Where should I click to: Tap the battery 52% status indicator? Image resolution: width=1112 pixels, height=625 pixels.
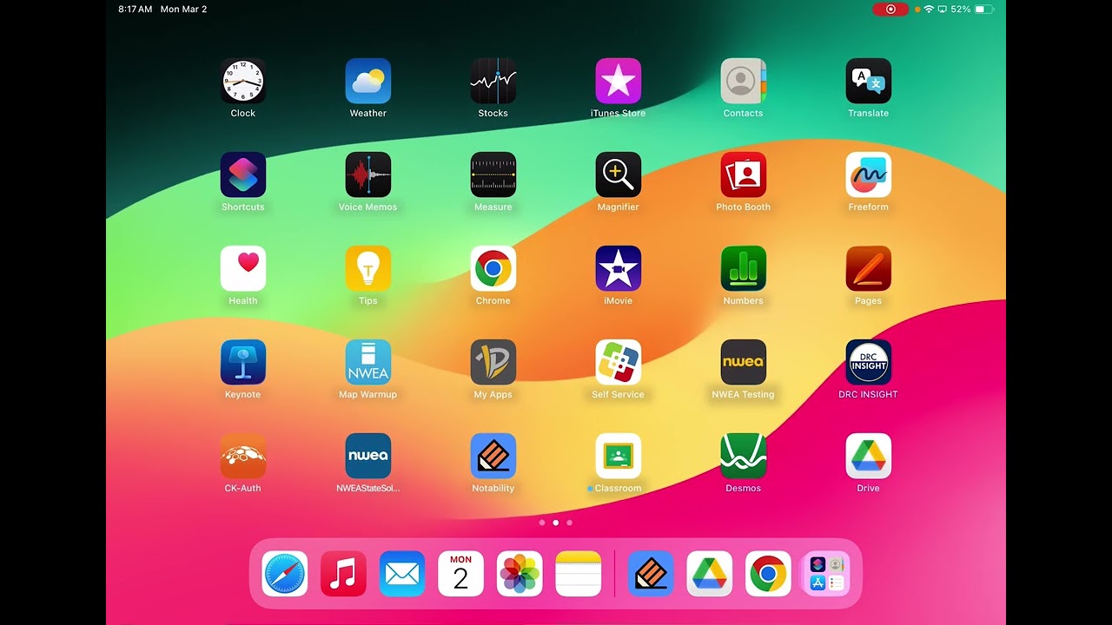click(x=972, y=9)
